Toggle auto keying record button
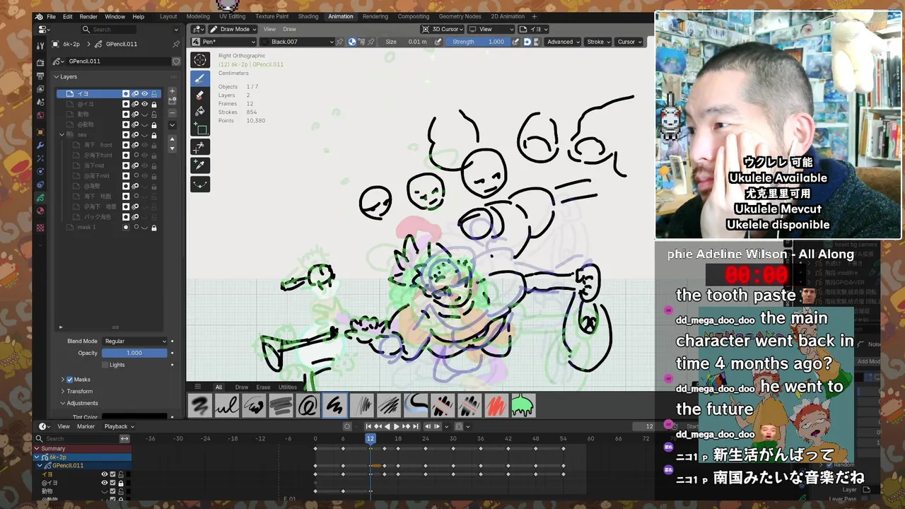The image size is (905, 509). point(347,426)
